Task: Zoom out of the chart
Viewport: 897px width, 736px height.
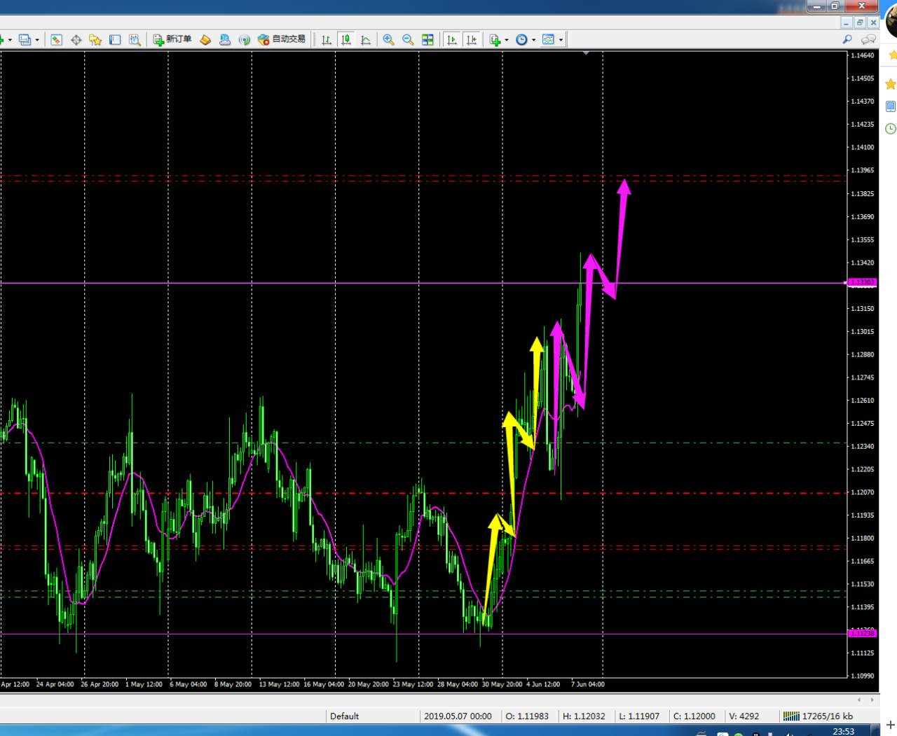Action: pos(408,40)
